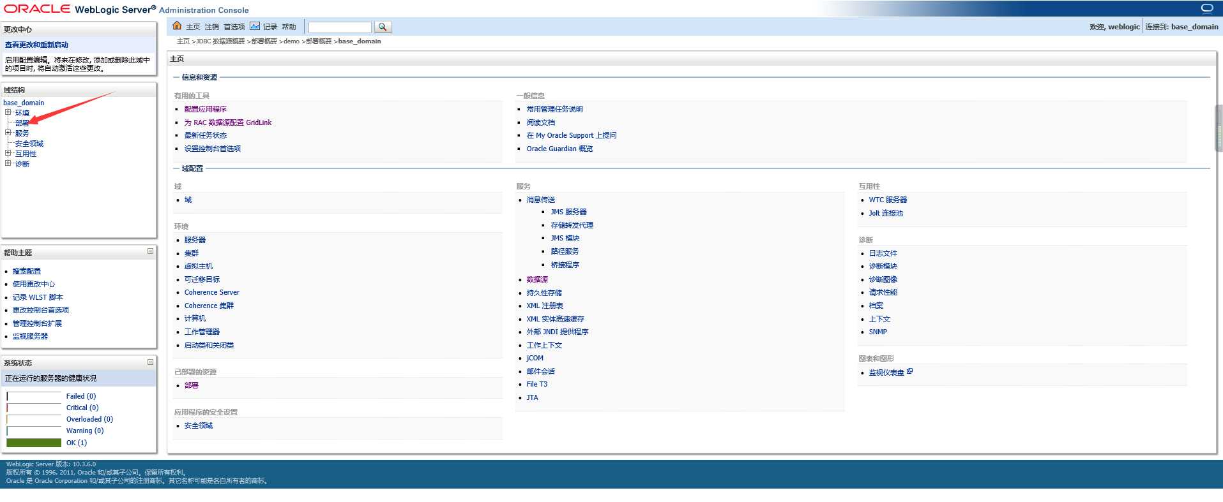1223x502 pixels.
Task: Open the WTC 服务器 link
Action: [x=888, y=200]
